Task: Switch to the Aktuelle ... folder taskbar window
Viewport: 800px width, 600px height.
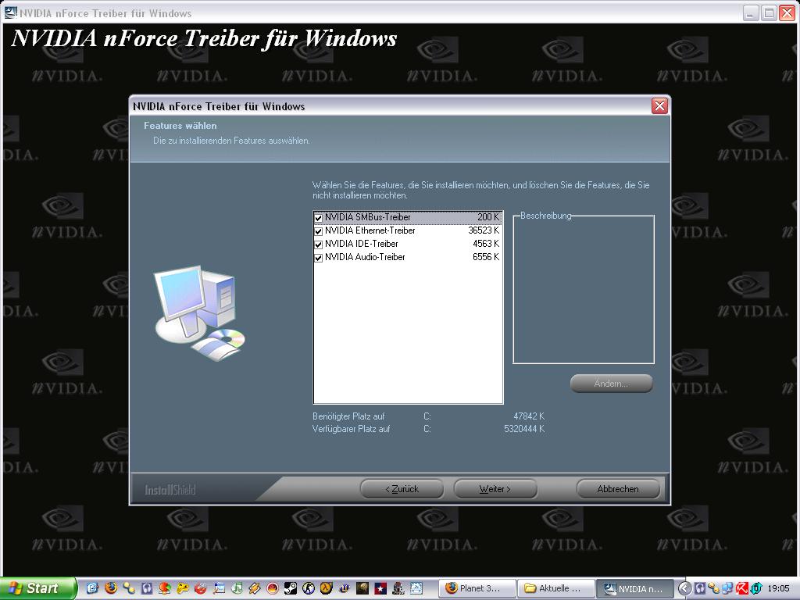Action: pyautogui.click(x=555, y=588)
